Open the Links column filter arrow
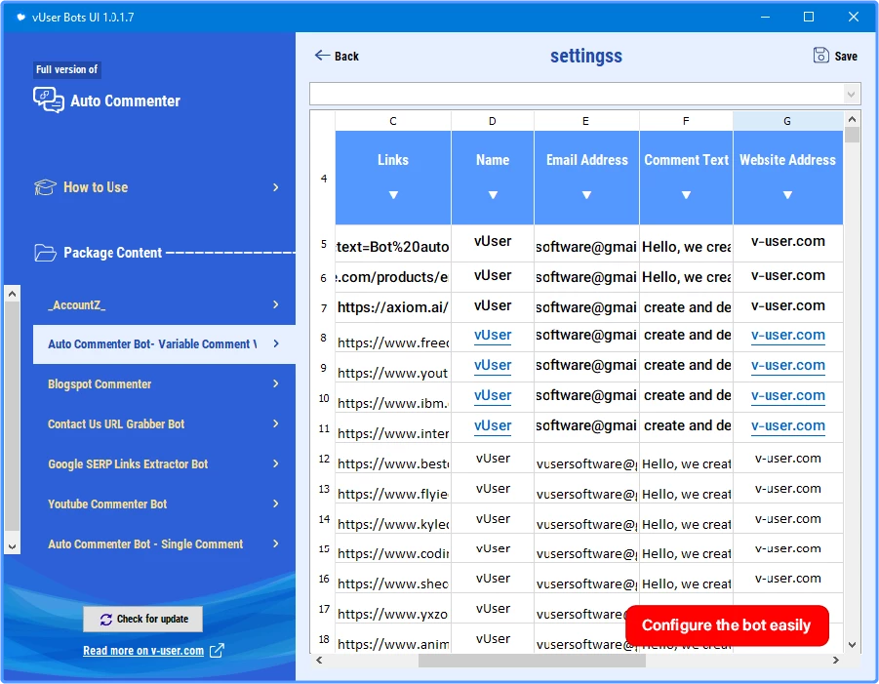The height and width of the screenshot is (684, 879). point(393,195)
